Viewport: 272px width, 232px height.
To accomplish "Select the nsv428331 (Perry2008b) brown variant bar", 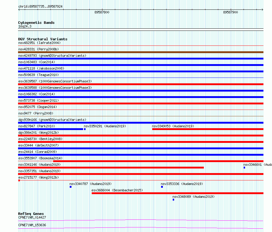I will click(141, 52).
